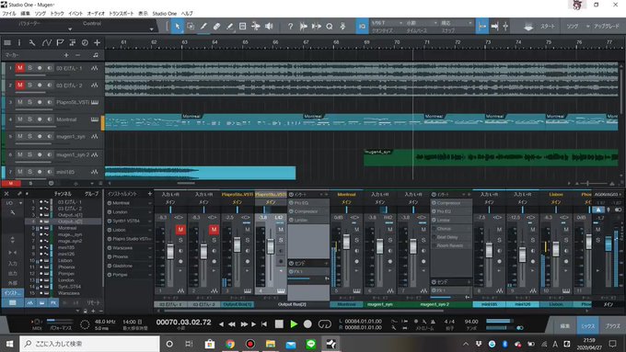Open the Control dropdown arrow
626x352 pixels.
[x=151, y=29]
